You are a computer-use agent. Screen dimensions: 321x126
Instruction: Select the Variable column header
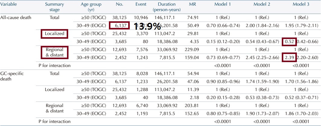point(8,4)
